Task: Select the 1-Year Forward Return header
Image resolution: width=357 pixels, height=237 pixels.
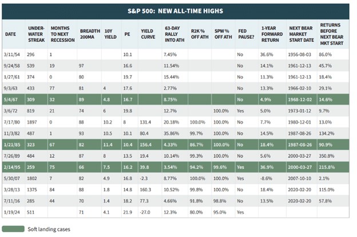Action: (268, 34)
